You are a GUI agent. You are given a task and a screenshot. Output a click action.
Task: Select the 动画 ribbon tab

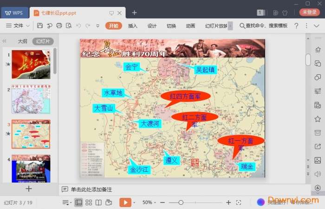[190, 26]
